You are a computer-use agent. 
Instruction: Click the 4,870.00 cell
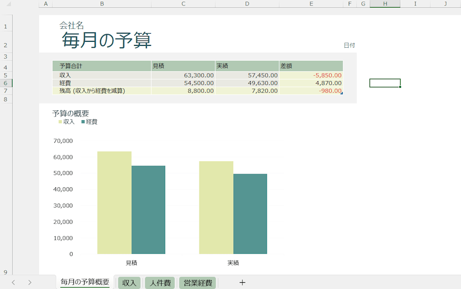point(311,83)
